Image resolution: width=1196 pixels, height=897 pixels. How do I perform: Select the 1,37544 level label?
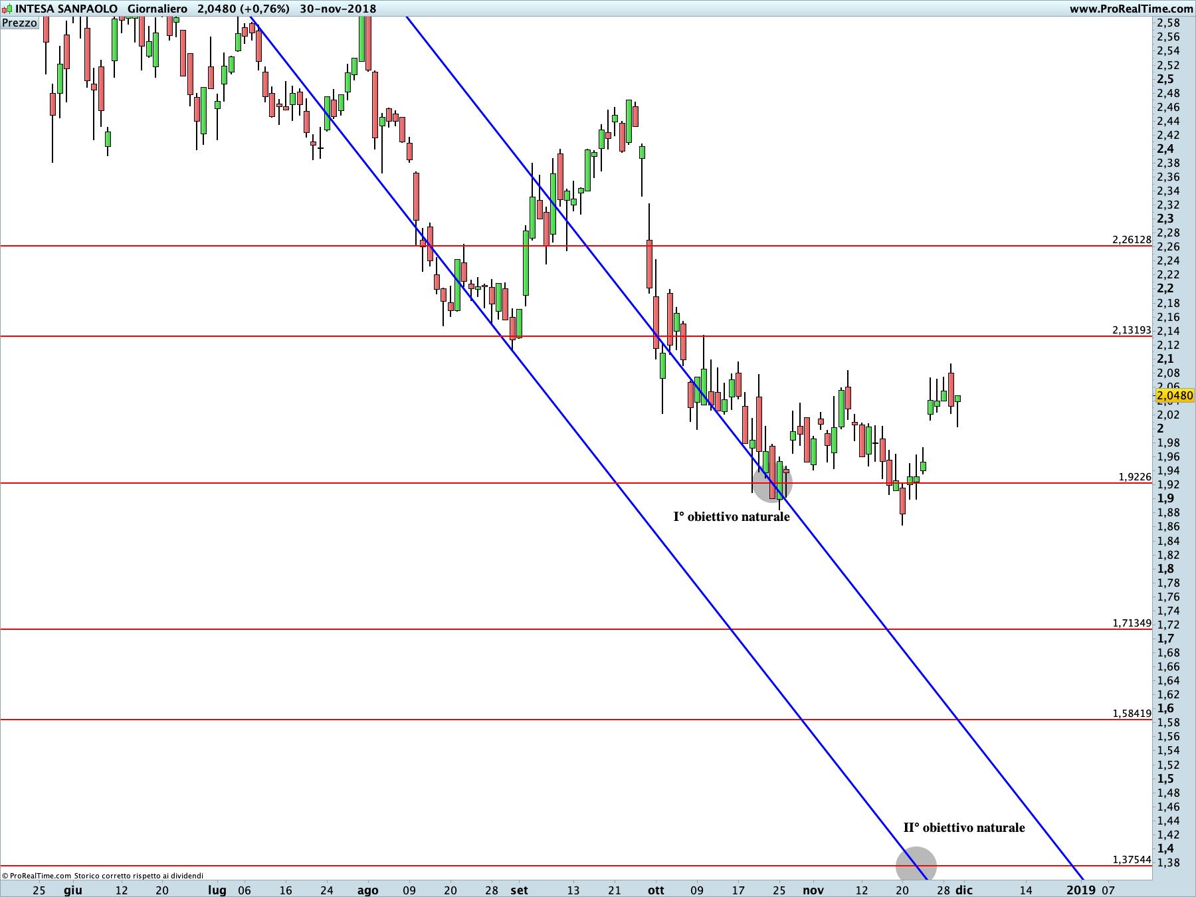[1132, 859]
